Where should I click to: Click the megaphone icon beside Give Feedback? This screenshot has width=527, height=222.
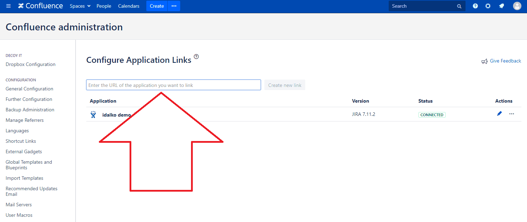pos(484,61)
